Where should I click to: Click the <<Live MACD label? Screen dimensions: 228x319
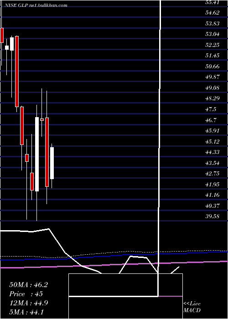(x=192, y=307)
